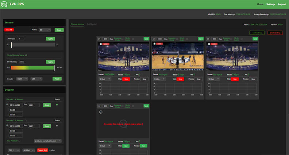Click the Bitrate (kbps) input field
289x155 pixels.
[x=22, y=62]
